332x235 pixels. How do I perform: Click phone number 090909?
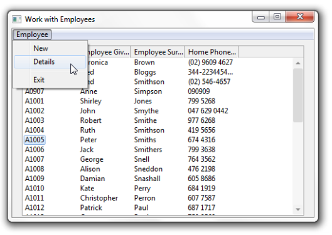click(199, 91)
